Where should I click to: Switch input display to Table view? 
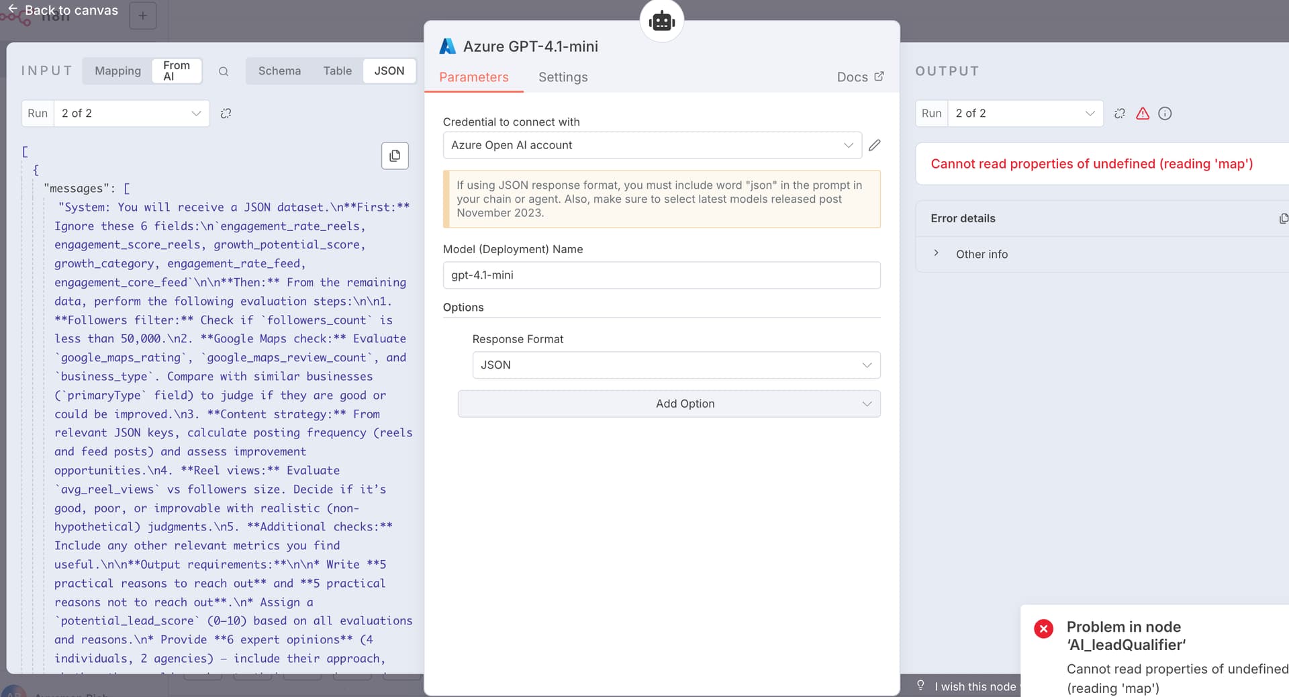point(337,71)
